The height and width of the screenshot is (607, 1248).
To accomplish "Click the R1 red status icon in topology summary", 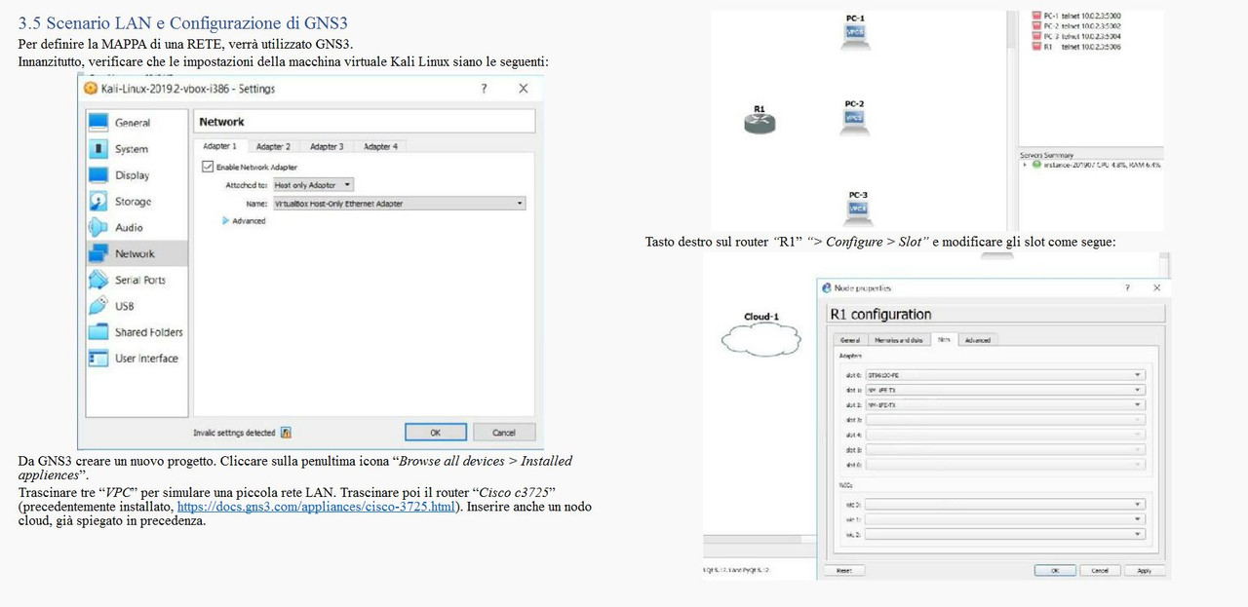I will click(x=1037, y=46).
